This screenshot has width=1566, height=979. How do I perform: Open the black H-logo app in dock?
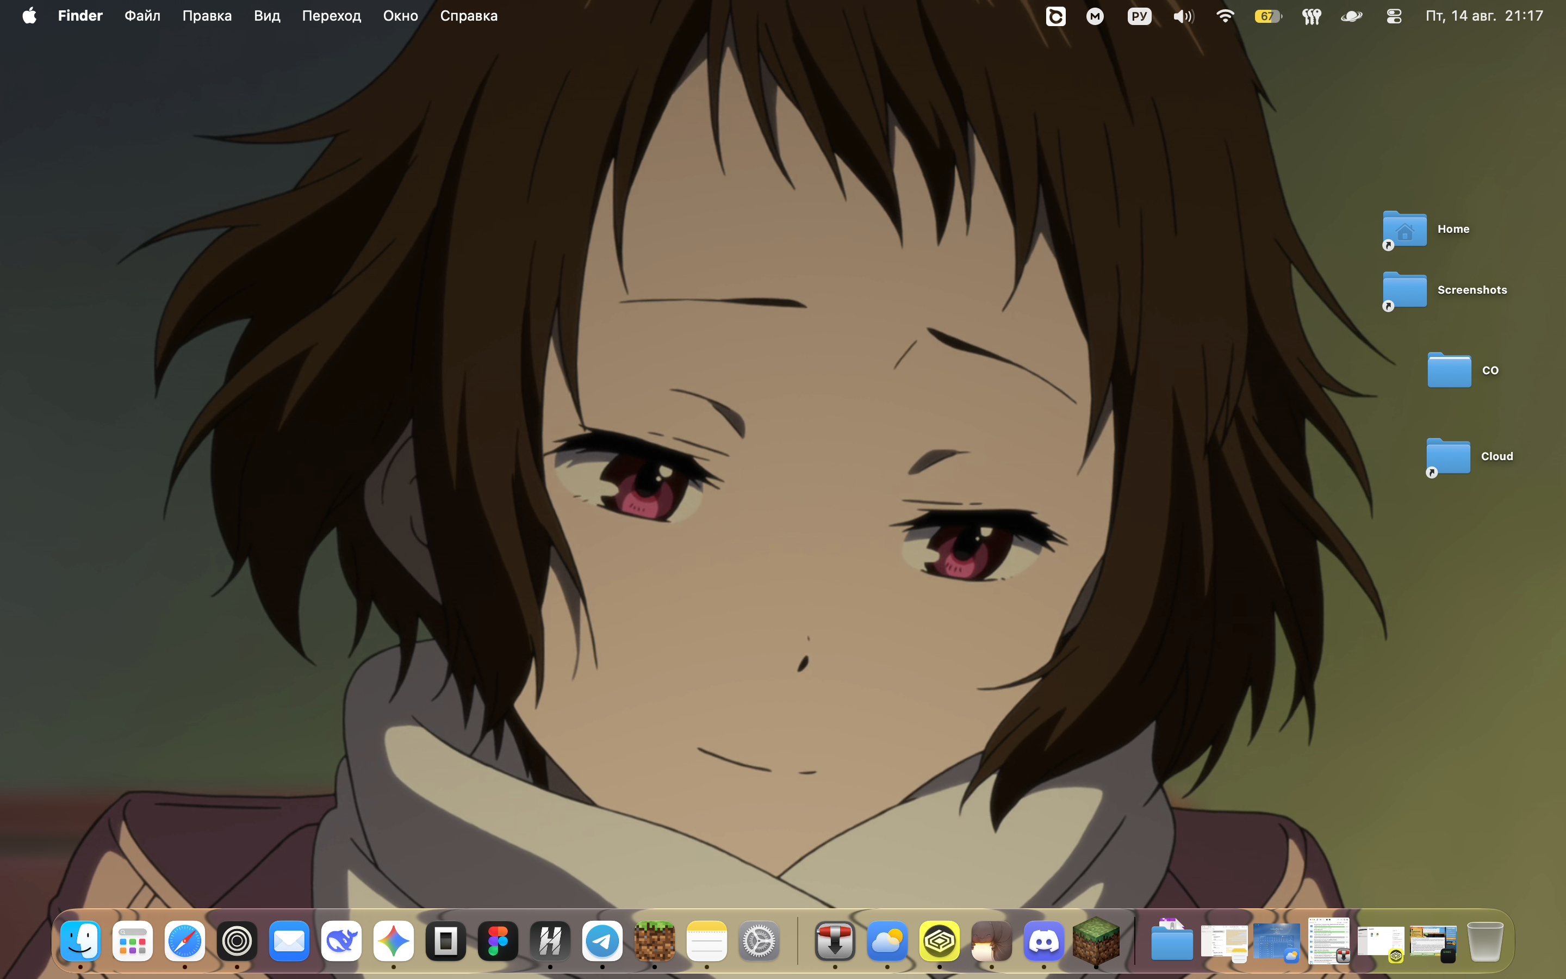(x=550, y=941)
